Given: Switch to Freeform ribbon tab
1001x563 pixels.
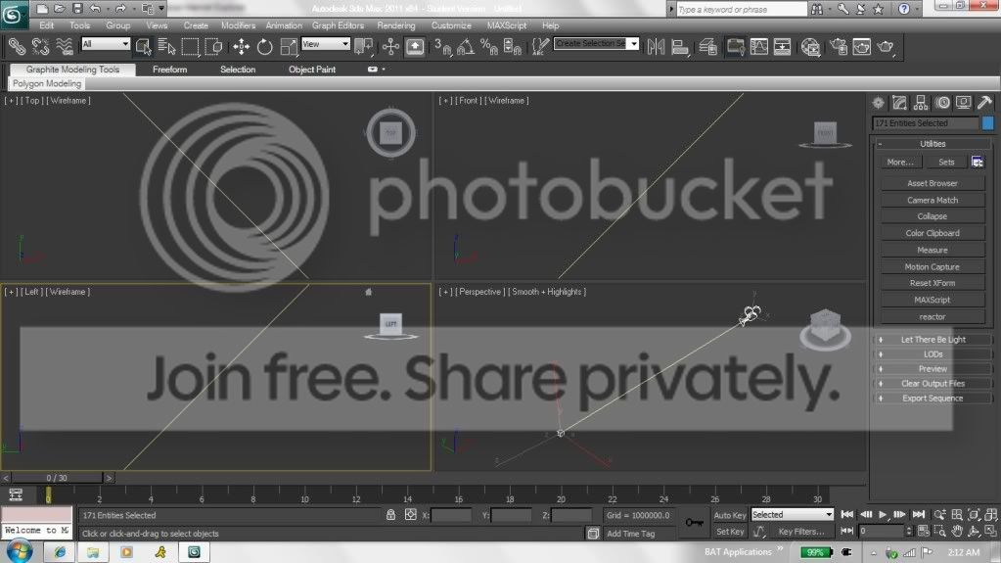Looking at the screenshot, I should tap(170, 69).
